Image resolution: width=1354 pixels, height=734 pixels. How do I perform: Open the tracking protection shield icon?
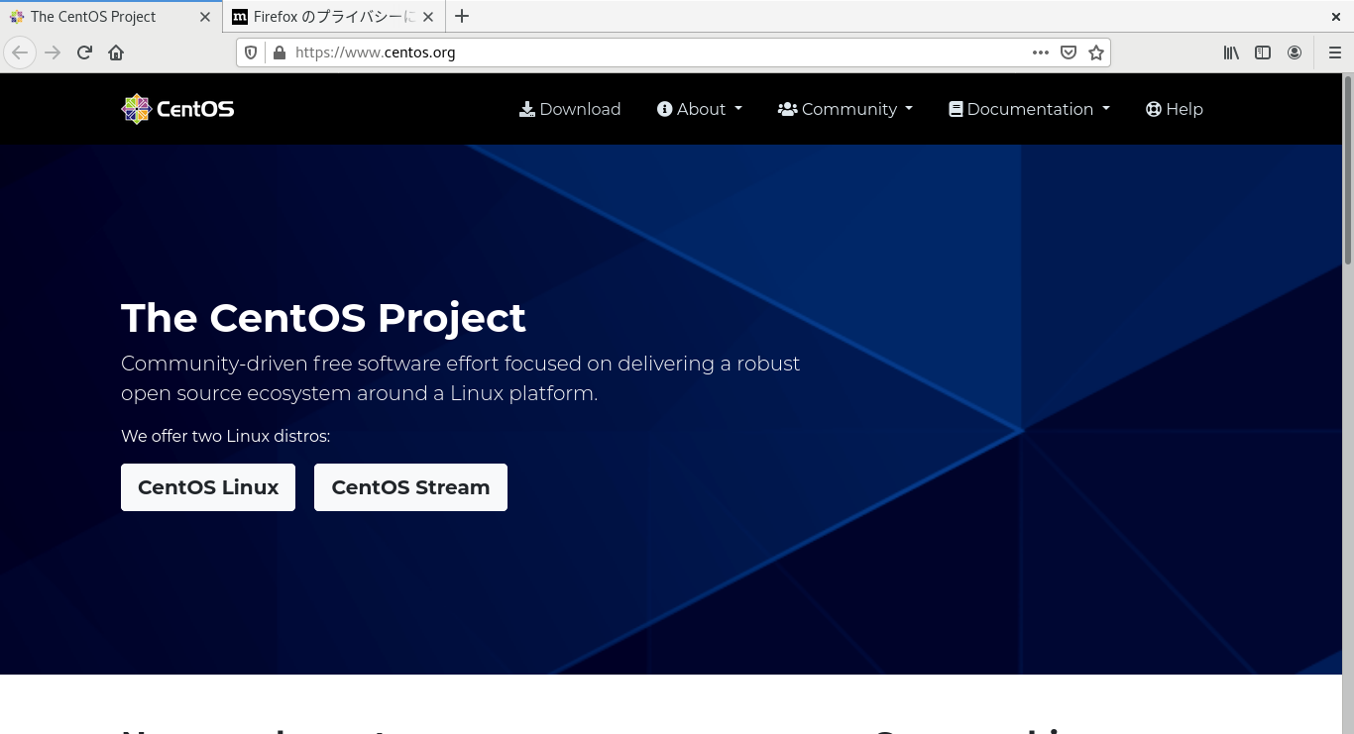(251, 52)
